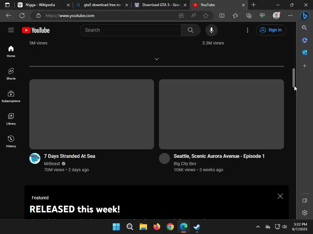
Task: Show hidden system tray icons
Action: click(x=258, y=227)
